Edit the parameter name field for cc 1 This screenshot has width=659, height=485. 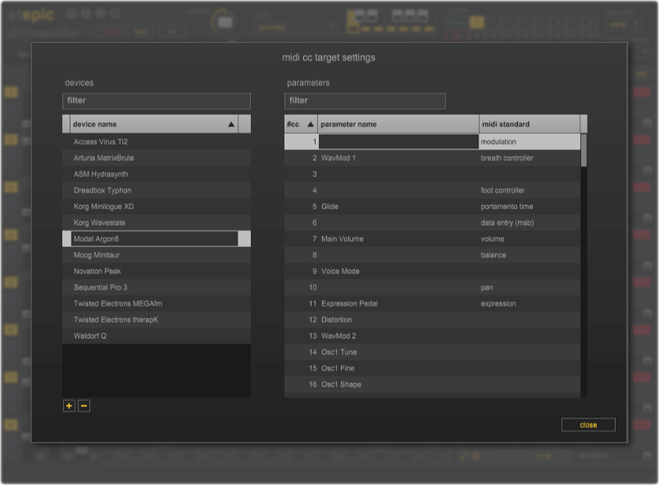click(398, 142)
